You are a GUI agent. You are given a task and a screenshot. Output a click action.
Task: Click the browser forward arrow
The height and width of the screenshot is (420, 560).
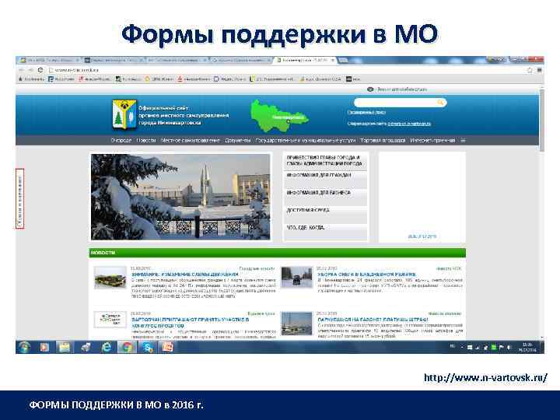pyautogui.click(x=30, y=70)
